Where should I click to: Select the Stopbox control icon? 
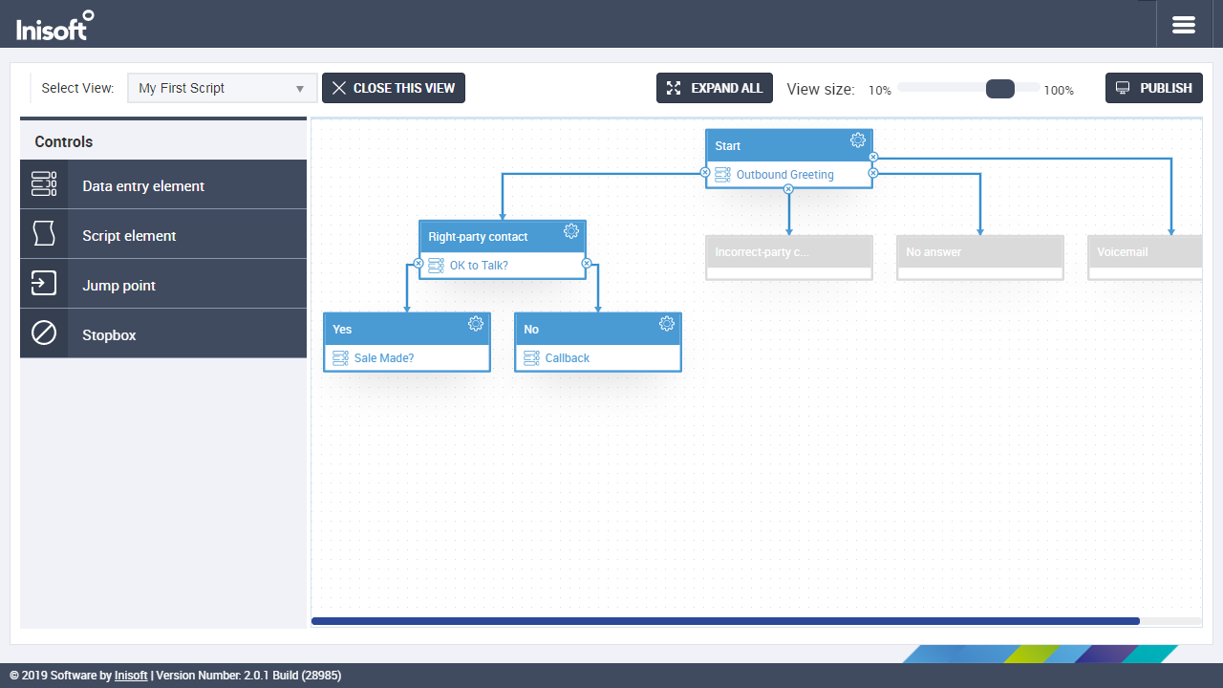44,333
